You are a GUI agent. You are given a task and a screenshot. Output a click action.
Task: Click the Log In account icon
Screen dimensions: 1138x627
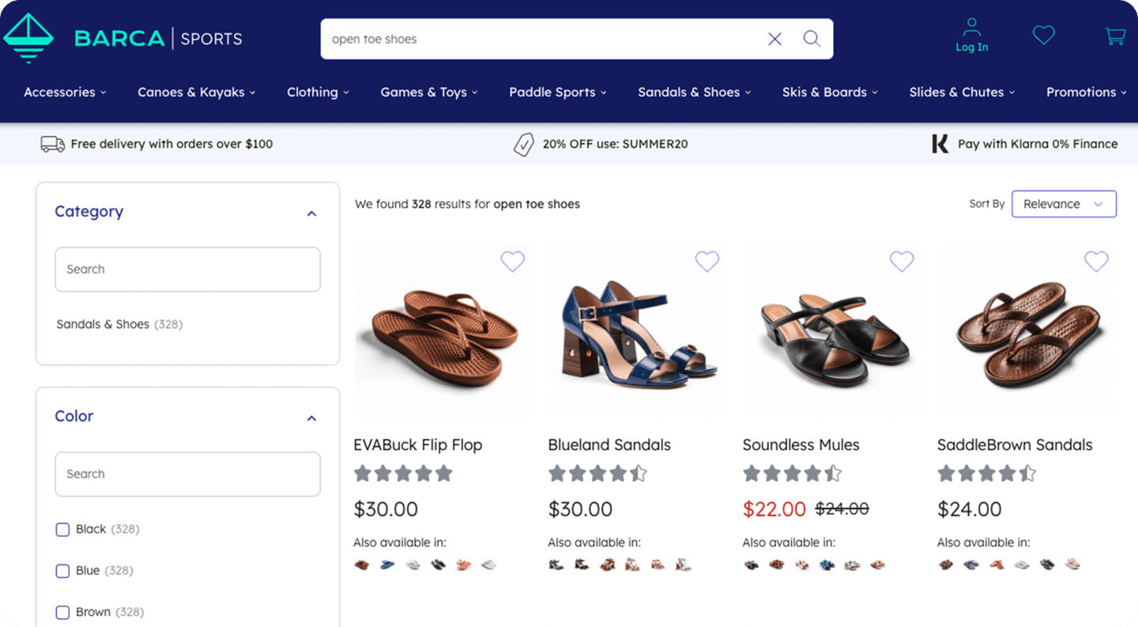971,36
